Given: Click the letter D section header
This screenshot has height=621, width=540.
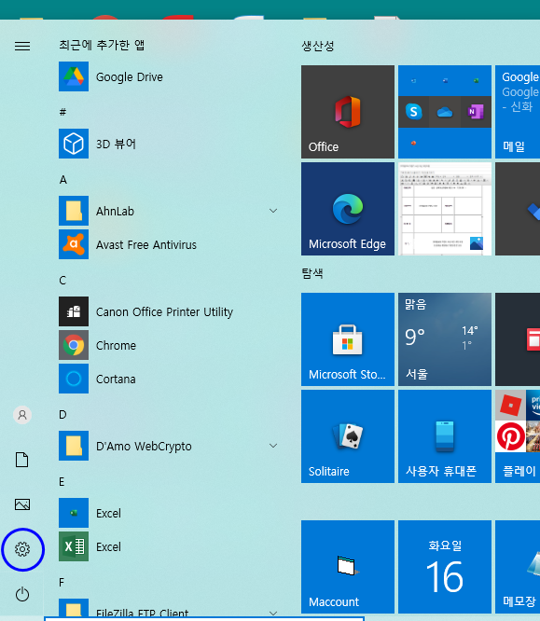Looking at the screenshot, I should 62,415.
